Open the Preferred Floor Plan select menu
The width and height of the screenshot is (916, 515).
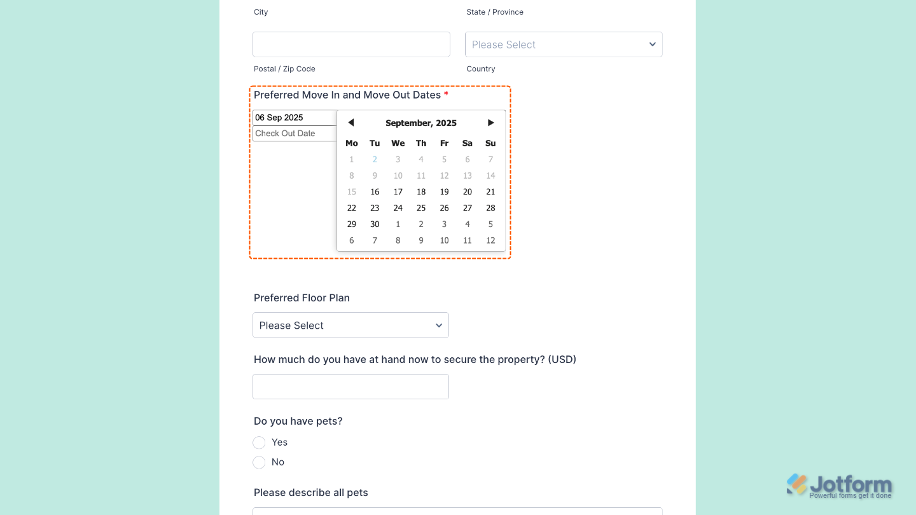pos(350,325)
